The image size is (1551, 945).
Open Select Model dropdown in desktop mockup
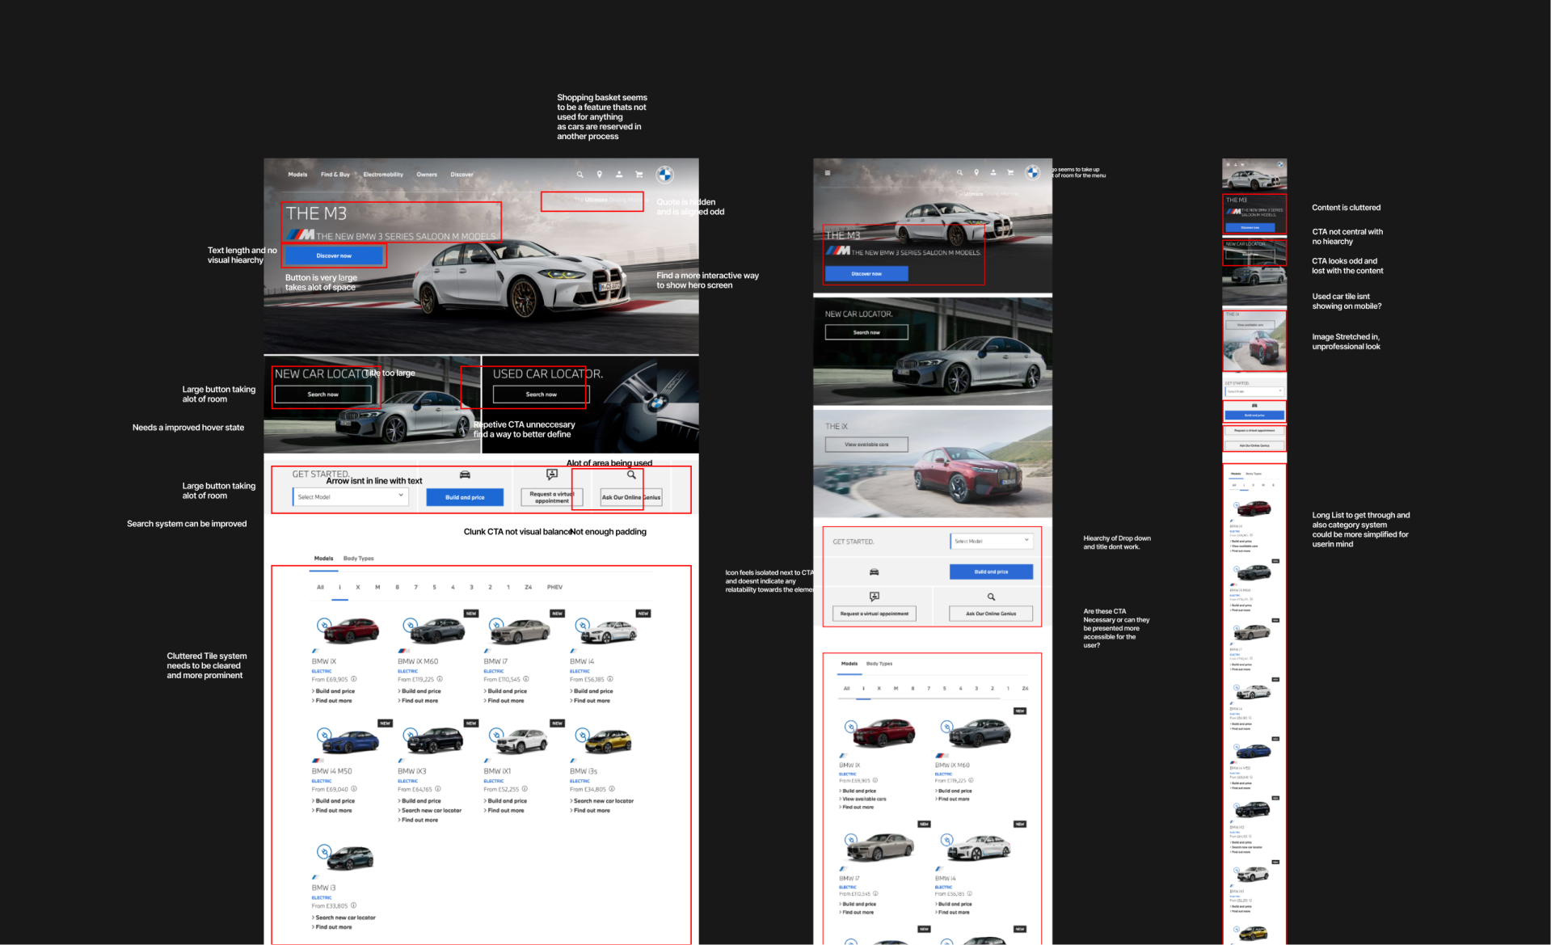point(351,496)
